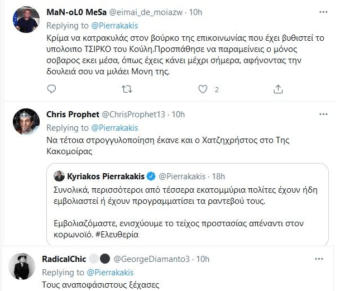Share MaN-oL0 MeSa's tweet

[x=278, y=89]
